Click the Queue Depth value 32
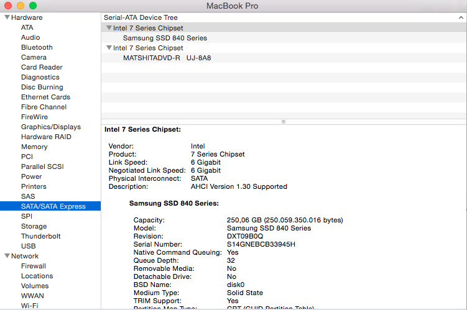 [231, 261]
